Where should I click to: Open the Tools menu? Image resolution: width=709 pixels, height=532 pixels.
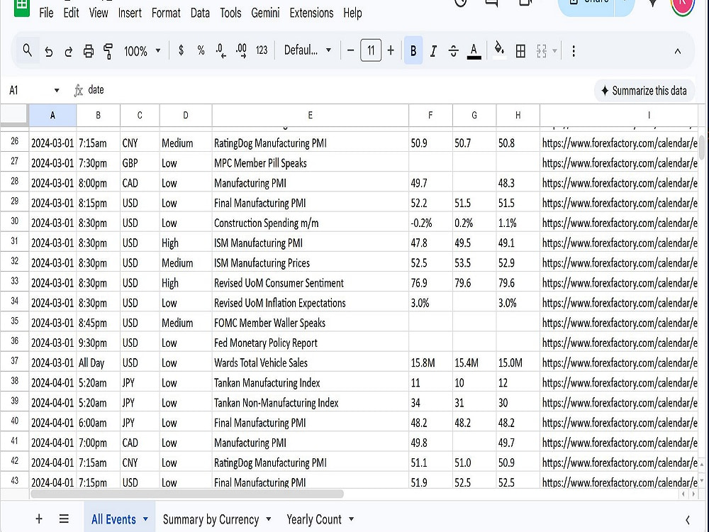click(x=230, y=13)
